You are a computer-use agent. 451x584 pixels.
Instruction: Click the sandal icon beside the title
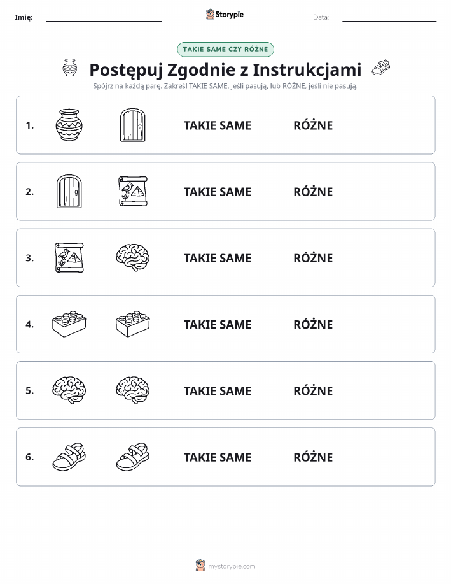[381, 68]
